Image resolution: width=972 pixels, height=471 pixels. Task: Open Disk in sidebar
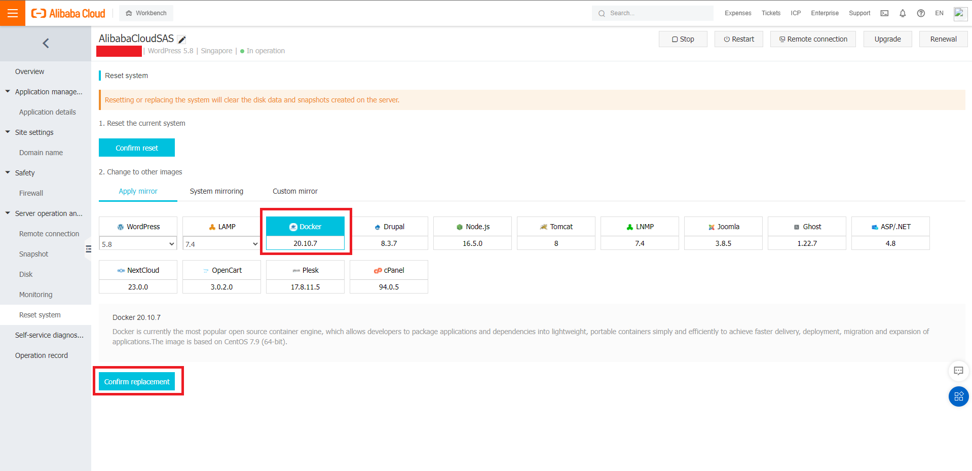click(46, 274)
